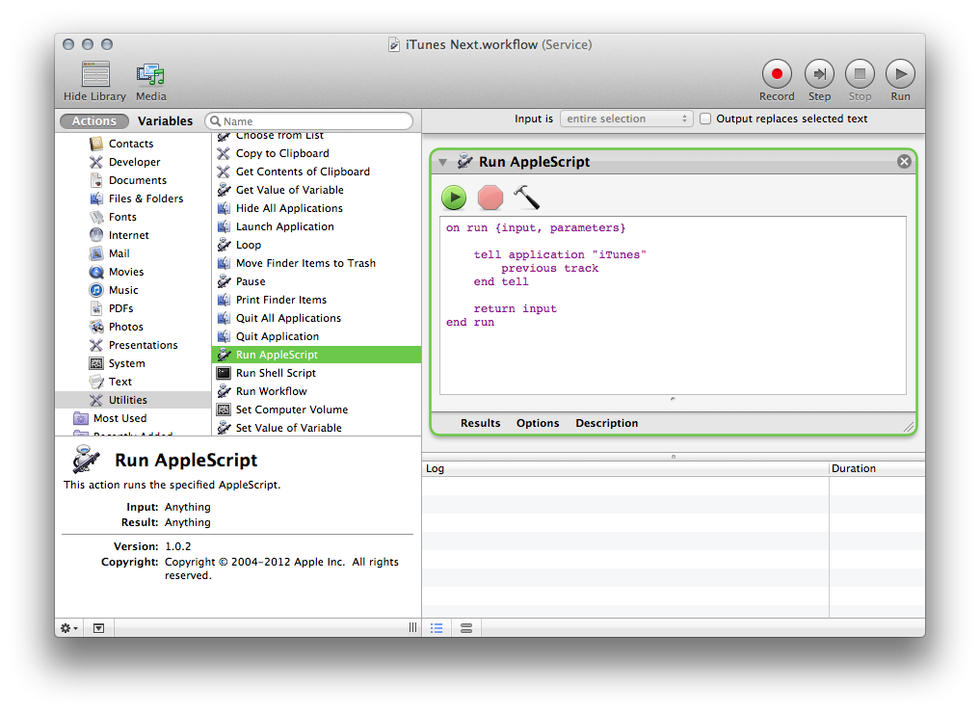Toggle the description pane visibility button
Viewport: 980px width, 713px height.
pos(98,628)
